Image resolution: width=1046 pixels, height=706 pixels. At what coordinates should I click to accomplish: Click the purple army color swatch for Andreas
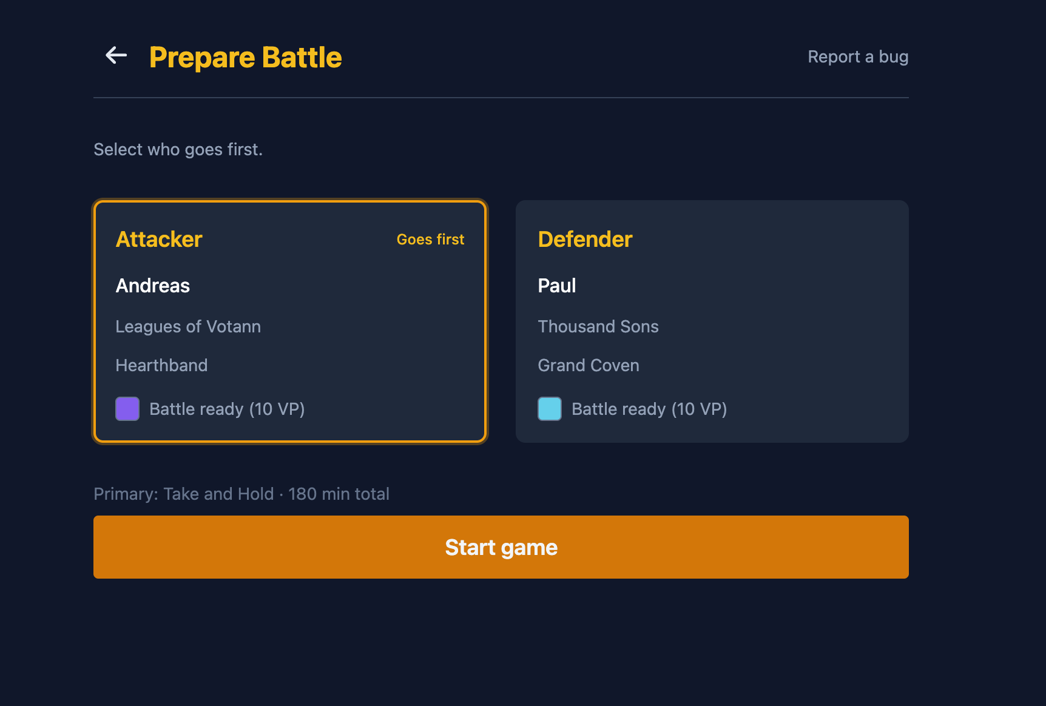click(127, 408)
